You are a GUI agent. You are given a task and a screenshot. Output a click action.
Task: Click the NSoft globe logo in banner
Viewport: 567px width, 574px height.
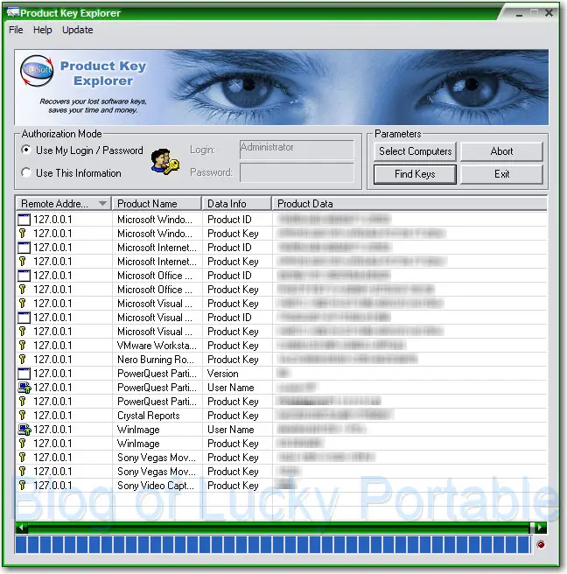tap(37, 70)
